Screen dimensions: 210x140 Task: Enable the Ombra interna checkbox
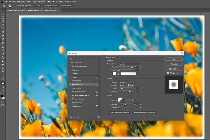click(71, 81)
